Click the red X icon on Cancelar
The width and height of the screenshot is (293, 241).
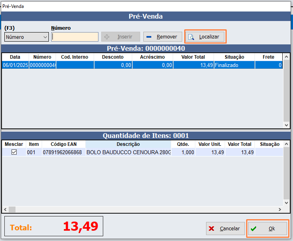click(x=212, y=229)
